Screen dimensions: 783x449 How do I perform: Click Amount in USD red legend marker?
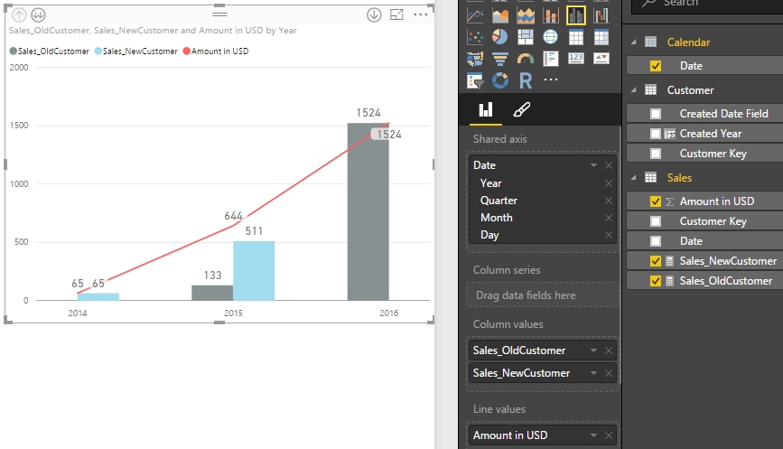187,51
